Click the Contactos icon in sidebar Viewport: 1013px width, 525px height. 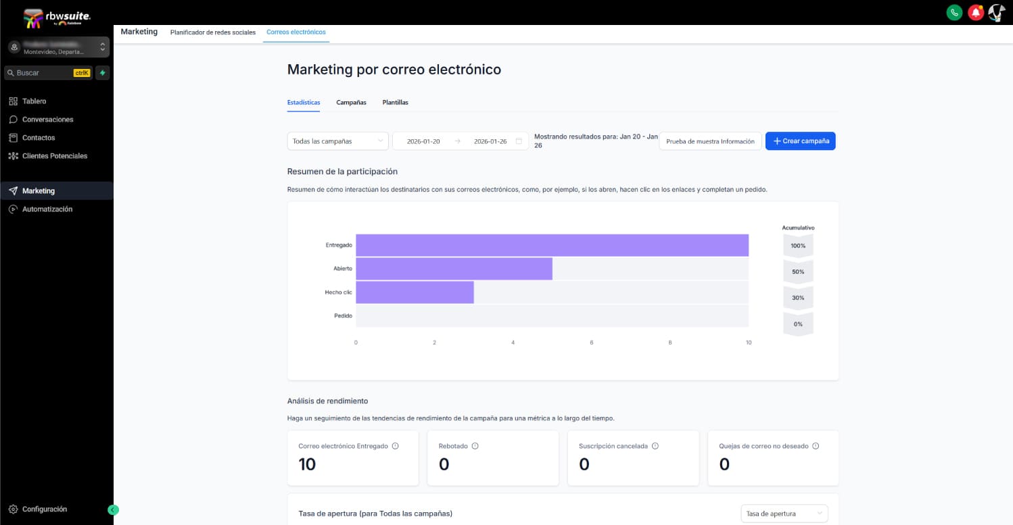13,138
